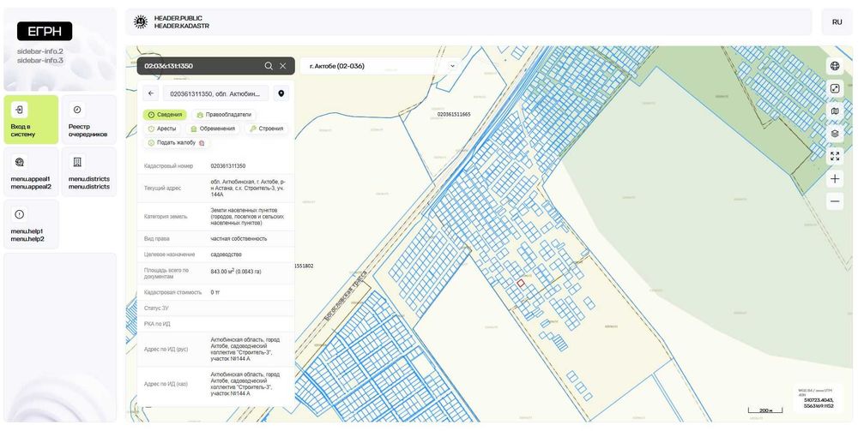Open Вход в систему login tile
The width and height of the screenshot is (858, 431).
coord(31,120)
